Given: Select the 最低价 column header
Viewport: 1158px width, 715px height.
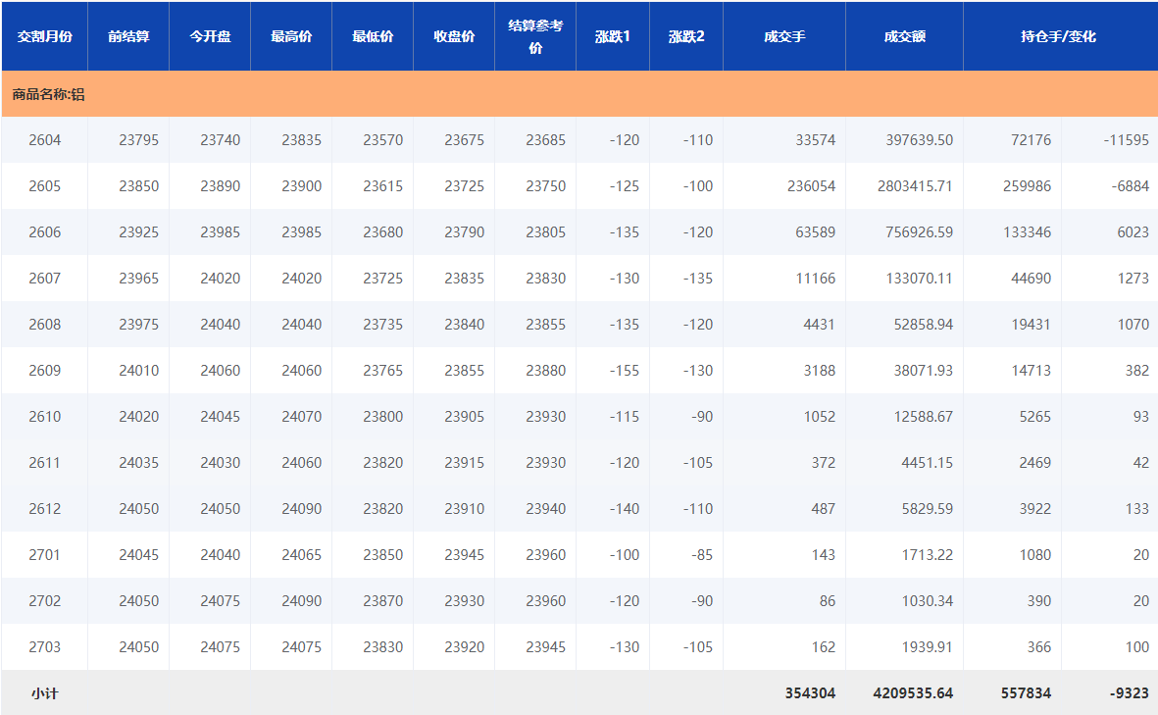Looking at the screenshot, I should [373, 36].
